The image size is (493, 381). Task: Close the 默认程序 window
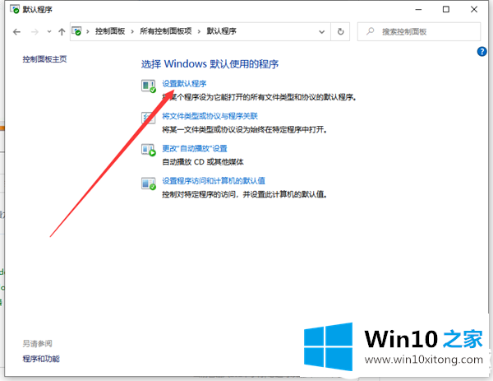pos(474,9)
